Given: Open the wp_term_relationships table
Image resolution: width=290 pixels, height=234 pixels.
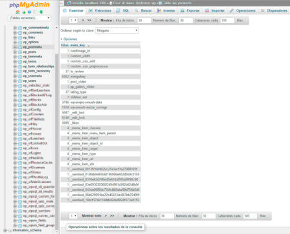Looking at the screenshot, I should [x=39, y=66].
